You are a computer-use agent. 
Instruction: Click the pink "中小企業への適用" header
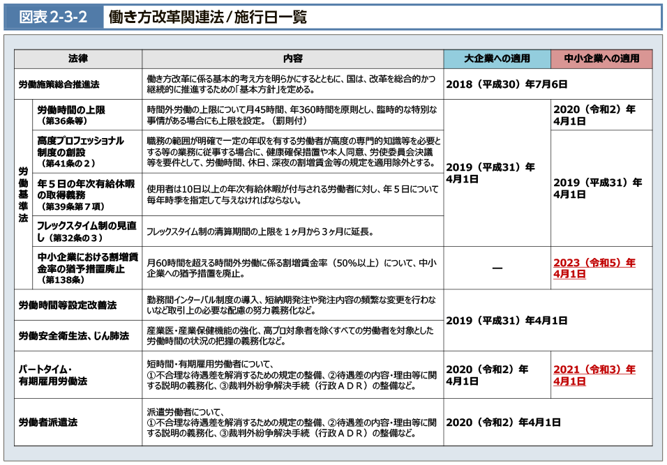[601, 59]
